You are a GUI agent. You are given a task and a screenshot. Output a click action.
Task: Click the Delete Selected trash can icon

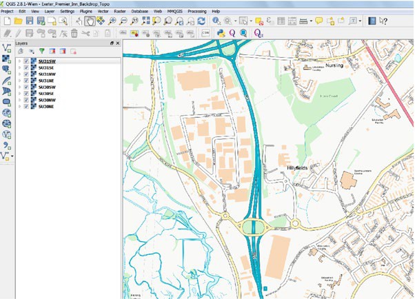(x=74, y=33)
